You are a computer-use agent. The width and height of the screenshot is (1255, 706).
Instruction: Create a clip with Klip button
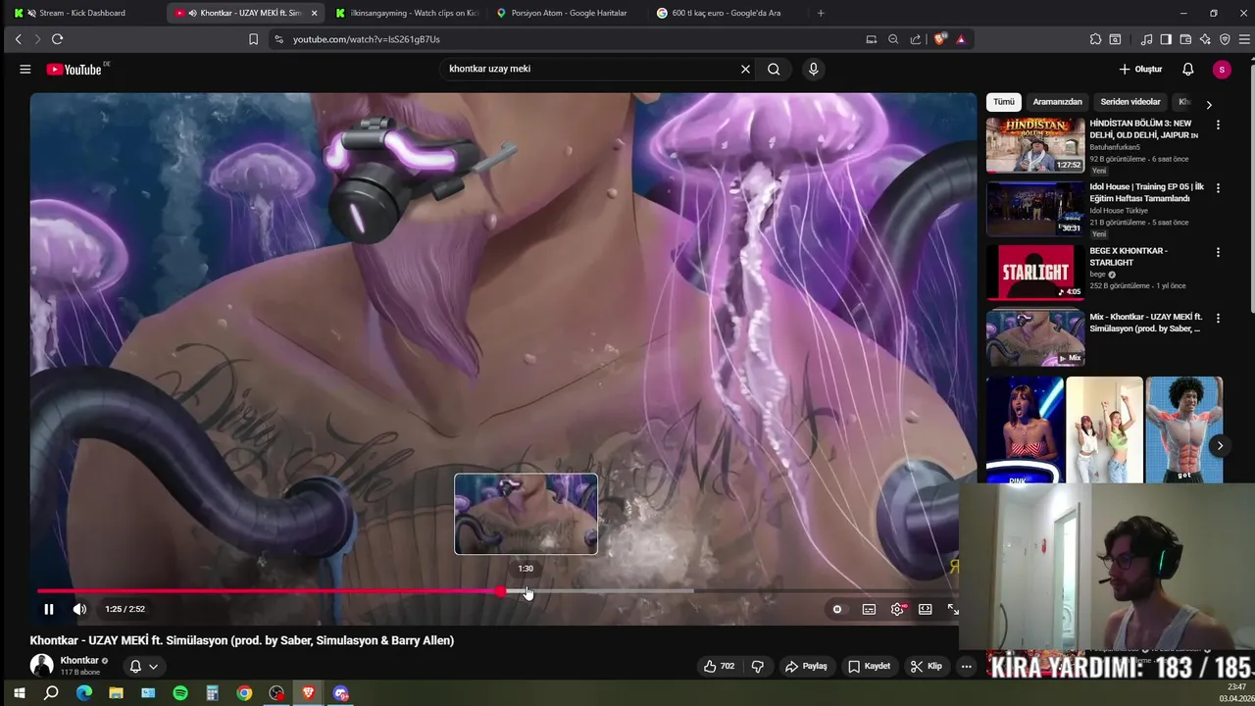pos(926,666)
